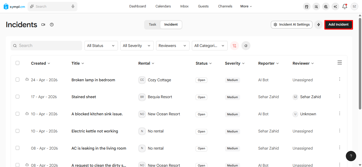Open the notifications bell

[x=345, y=7]
